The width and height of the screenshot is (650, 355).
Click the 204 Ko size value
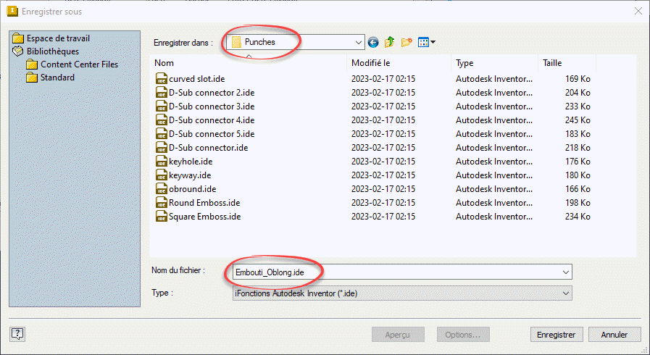point(578,93)
